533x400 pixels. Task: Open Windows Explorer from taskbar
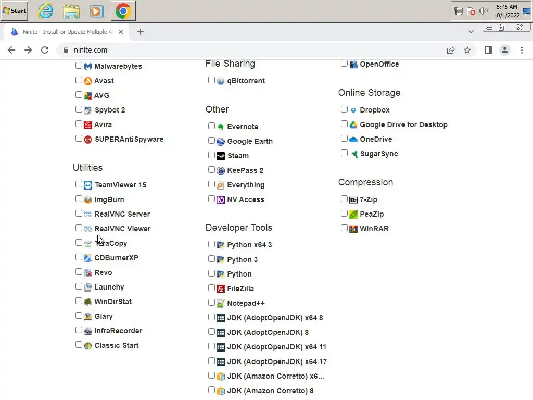(71, 11)
